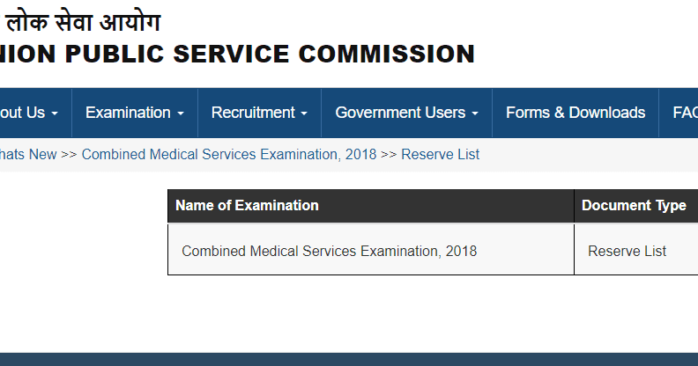Click the dark footer bar at bottom
The height and width of the screenshot is (366, 698).
pos(349,359)
